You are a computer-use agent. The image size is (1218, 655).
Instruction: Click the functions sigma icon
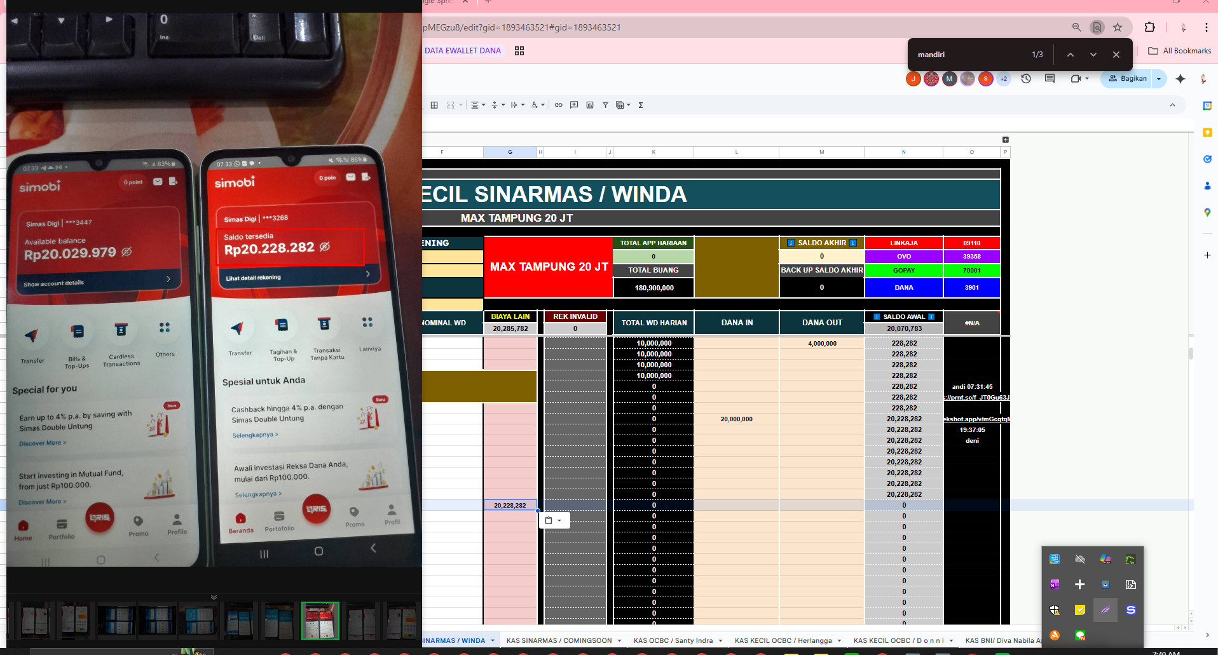tap(641, 105)
